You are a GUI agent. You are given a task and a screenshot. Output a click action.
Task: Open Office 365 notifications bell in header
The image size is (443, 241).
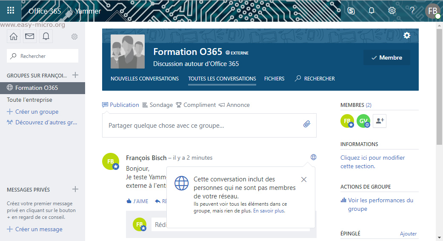(371, 11)
